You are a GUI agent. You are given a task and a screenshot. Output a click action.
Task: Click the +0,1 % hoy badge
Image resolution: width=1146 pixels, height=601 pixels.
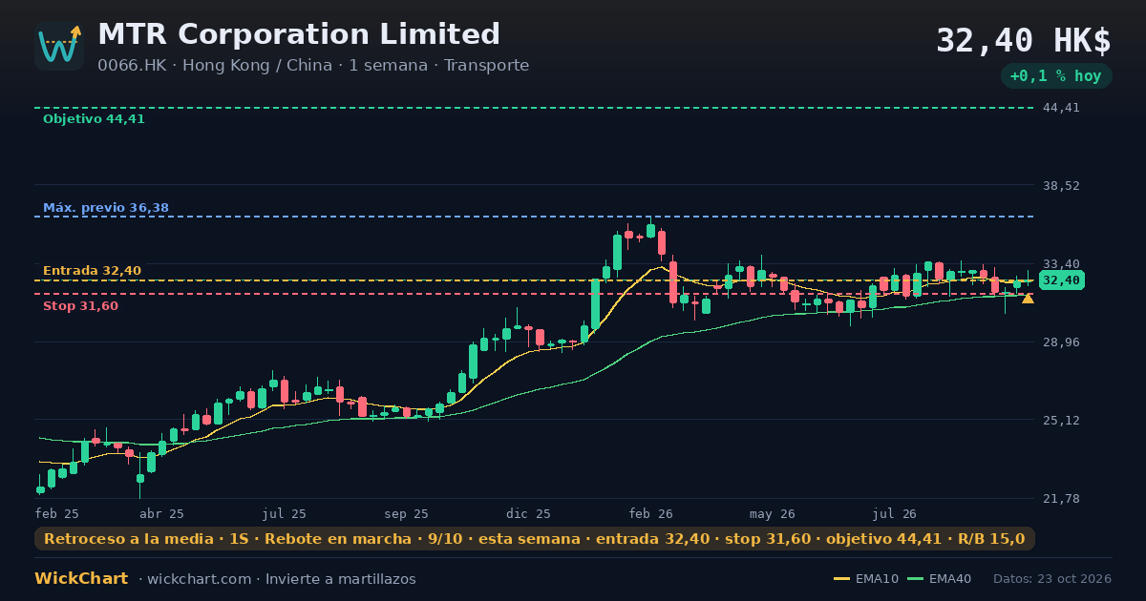1056,76
